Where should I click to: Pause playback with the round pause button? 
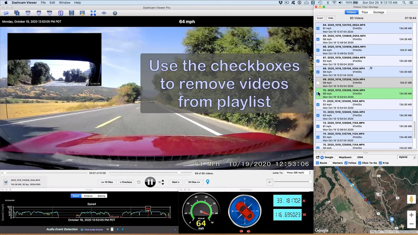click(150, 182)
